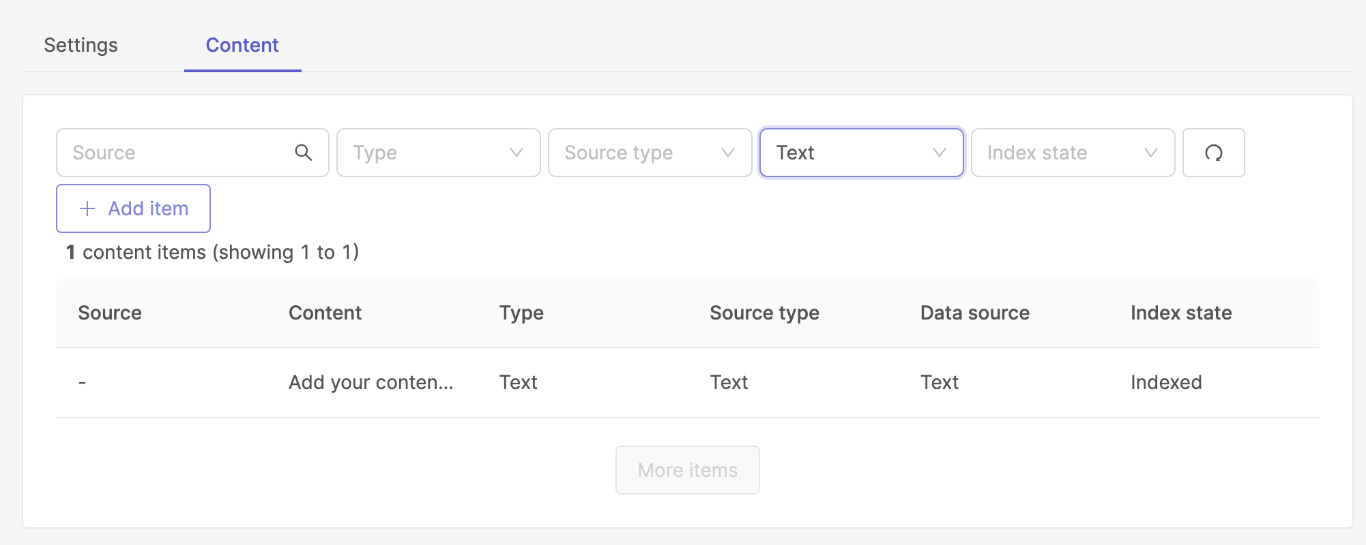1366x545 pixels.
Task: Focus the Source search field
Action: (x=177, y=153)
